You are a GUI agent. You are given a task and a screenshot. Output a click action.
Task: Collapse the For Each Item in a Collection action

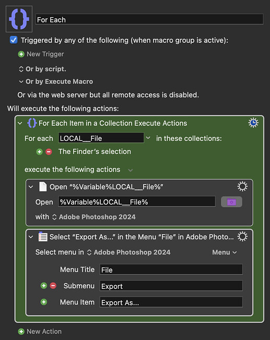click(x=20, y=123)
